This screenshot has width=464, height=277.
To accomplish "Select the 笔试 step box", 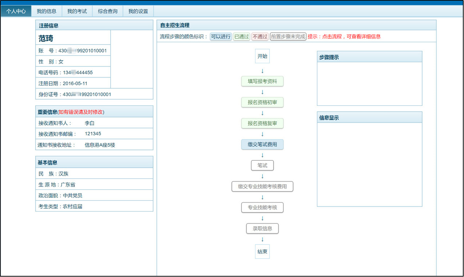I will [262, 165].
